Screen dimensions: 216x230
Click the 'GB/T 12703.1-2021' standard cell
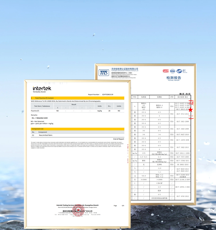183,187
